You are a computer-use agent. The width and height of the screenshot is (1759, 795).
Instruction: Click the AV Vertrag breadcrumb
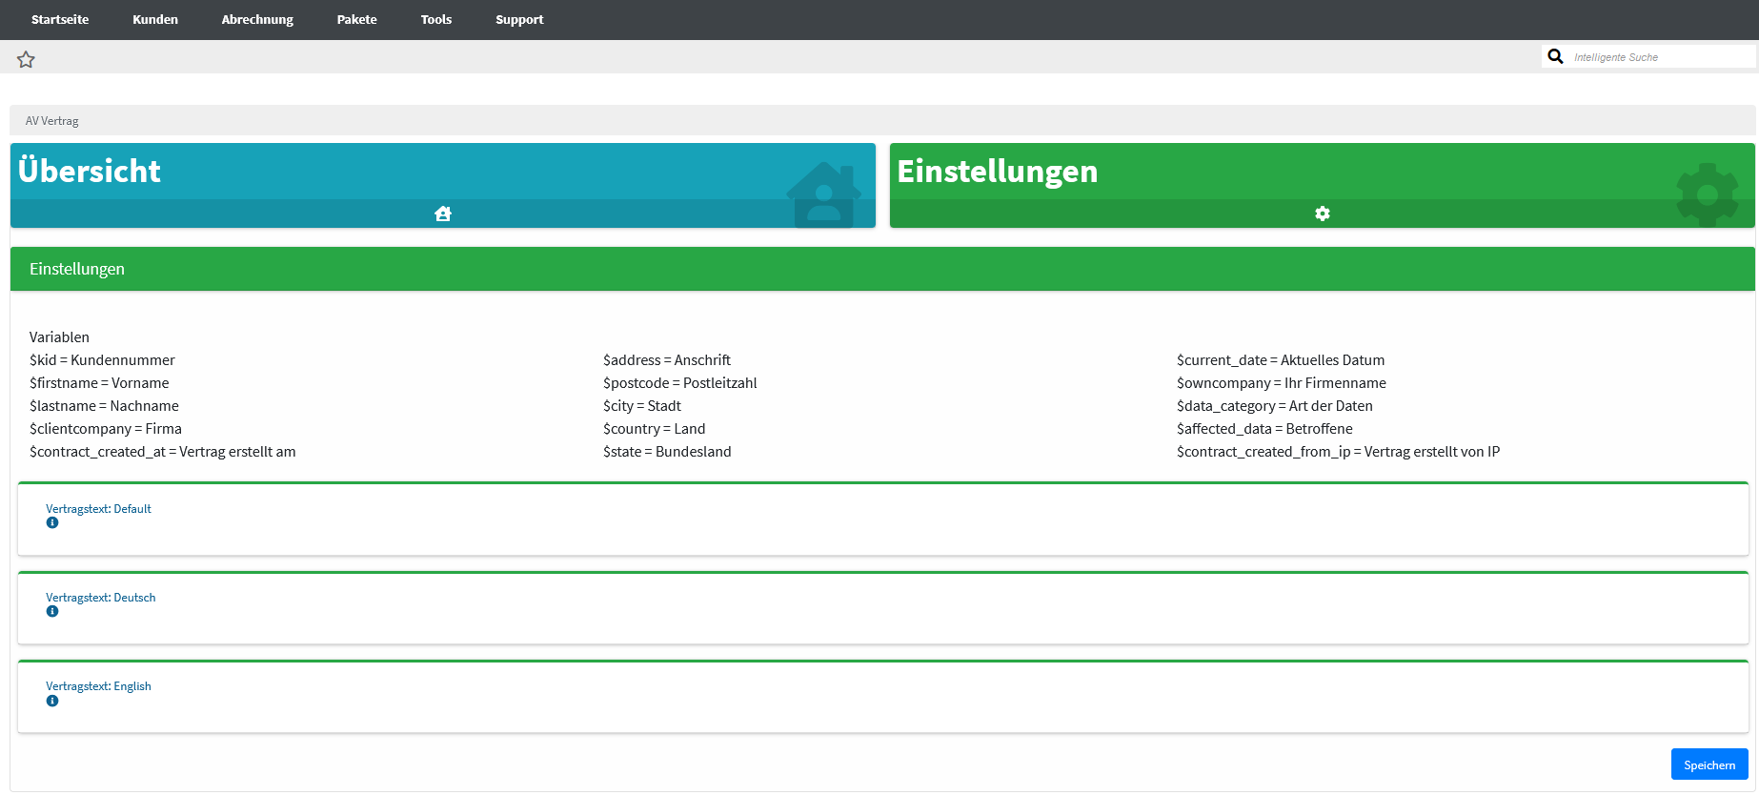(52, 121)
